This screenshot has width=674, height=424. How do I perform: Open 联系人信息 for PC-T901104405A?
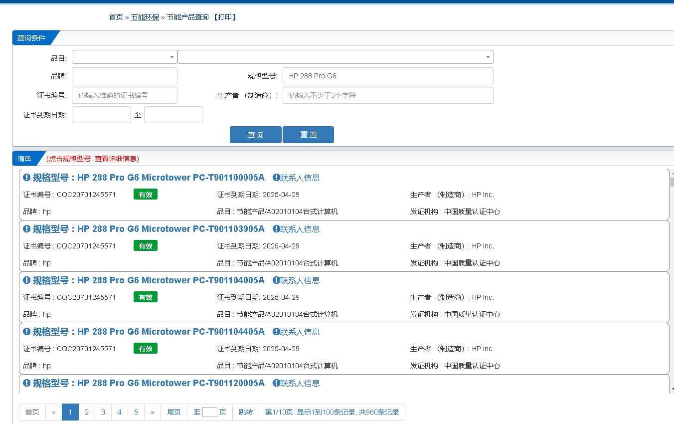coord(297,332)
